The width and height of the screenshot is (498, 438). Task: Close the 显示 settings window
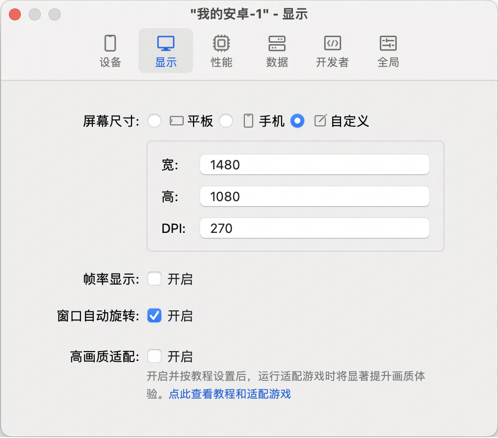[x=15, y=14]
